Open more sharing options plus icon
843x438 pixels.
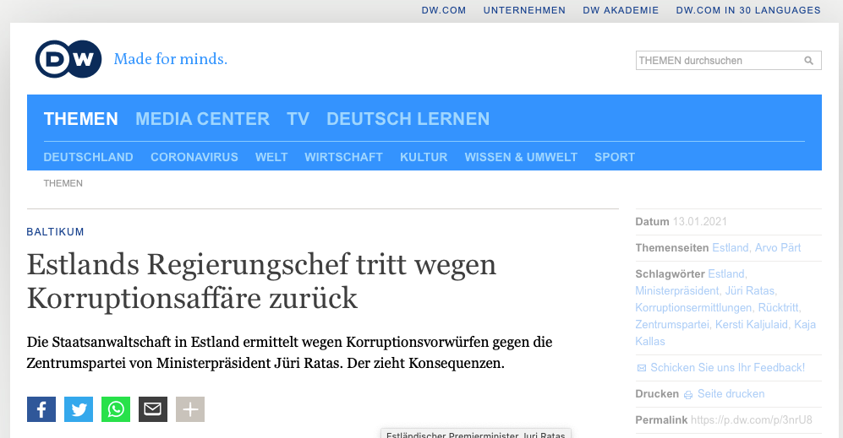(x=190, y=409)
